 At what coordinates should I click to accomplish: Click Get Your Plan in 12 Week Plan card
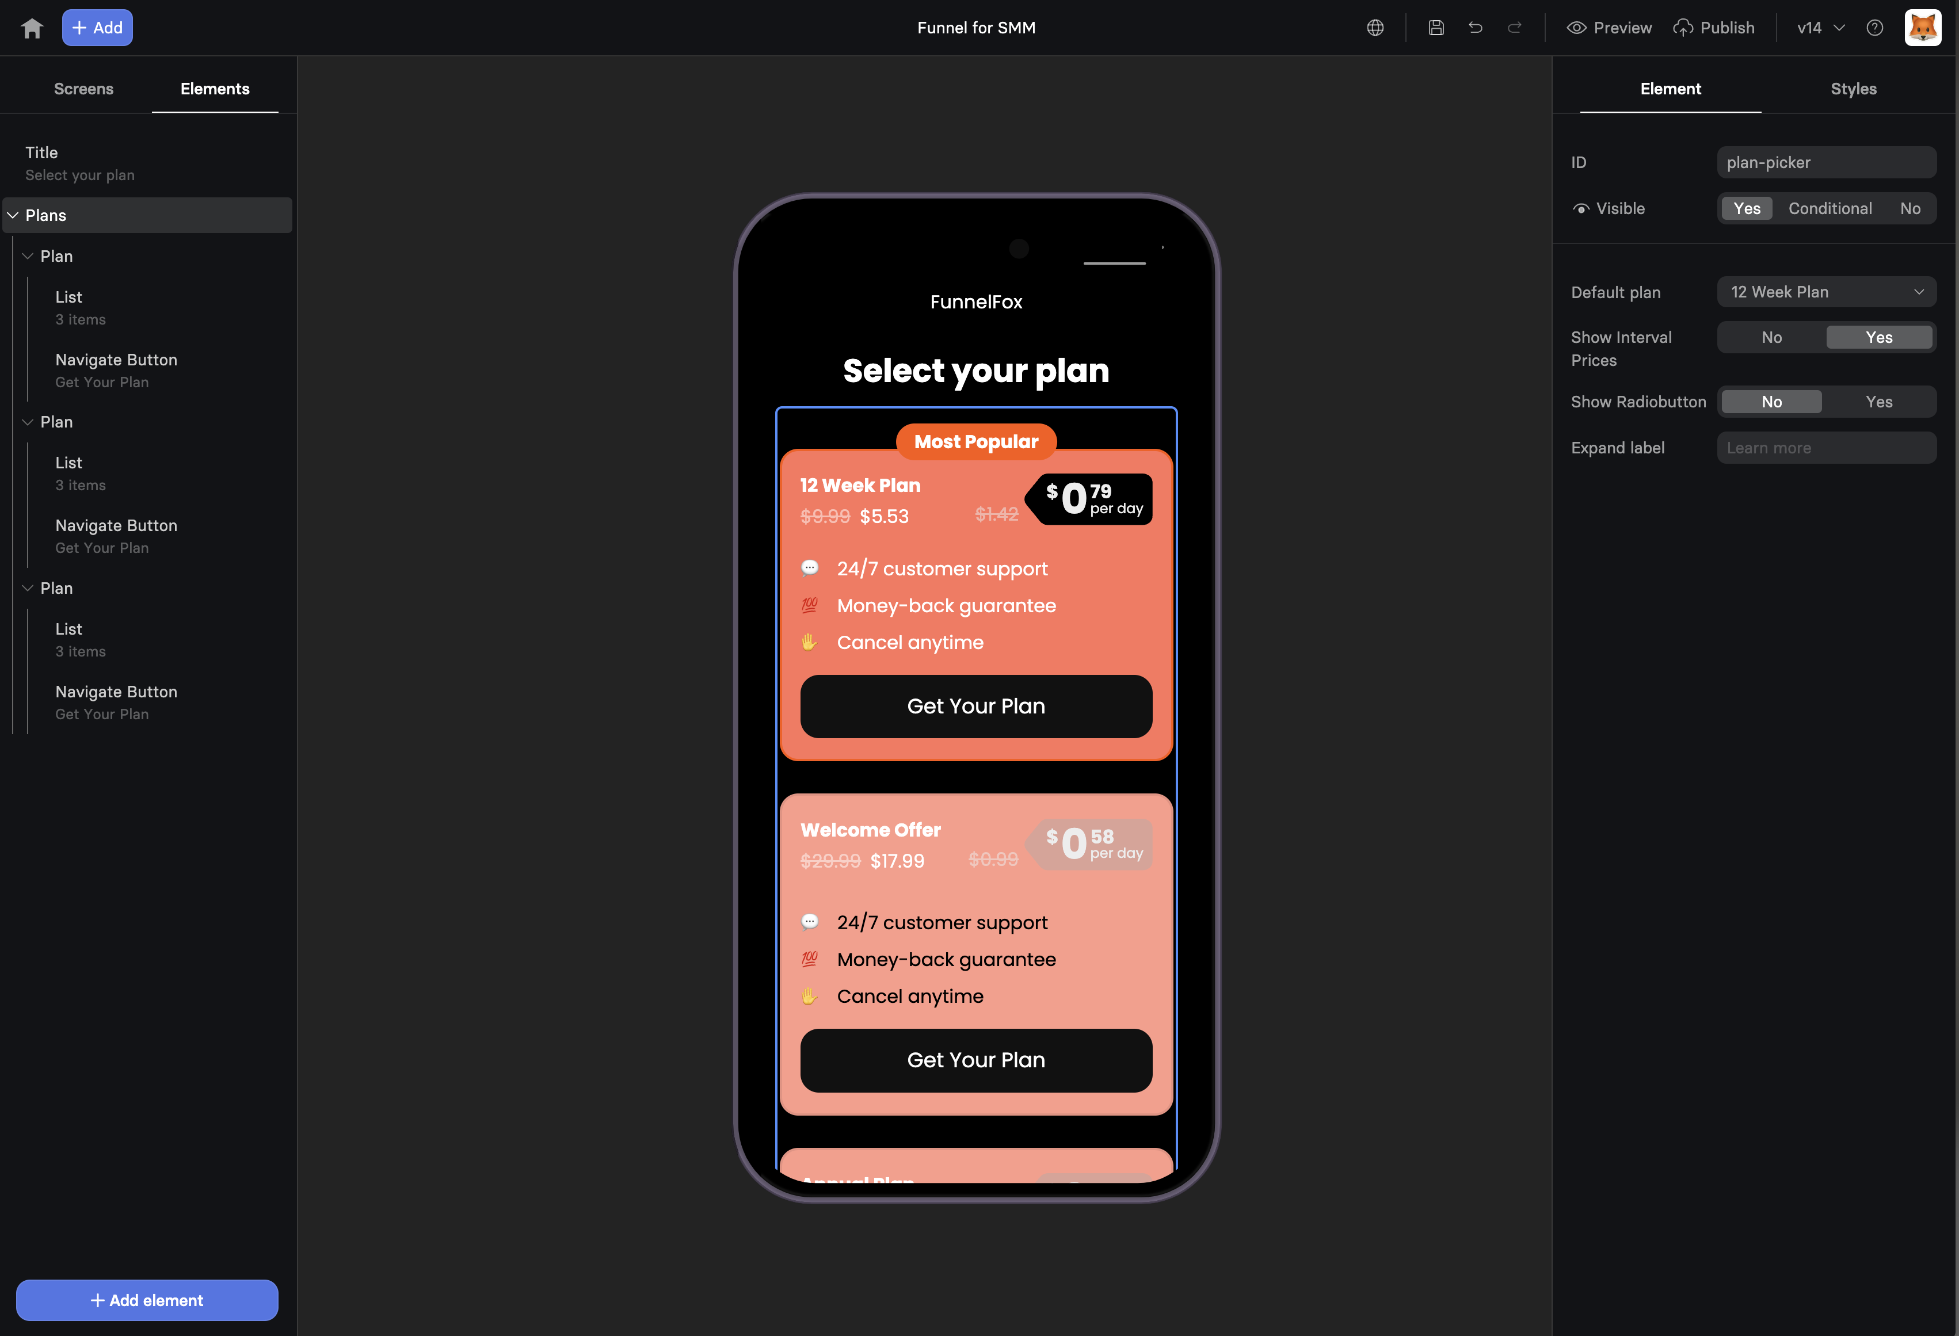[976, 707]
